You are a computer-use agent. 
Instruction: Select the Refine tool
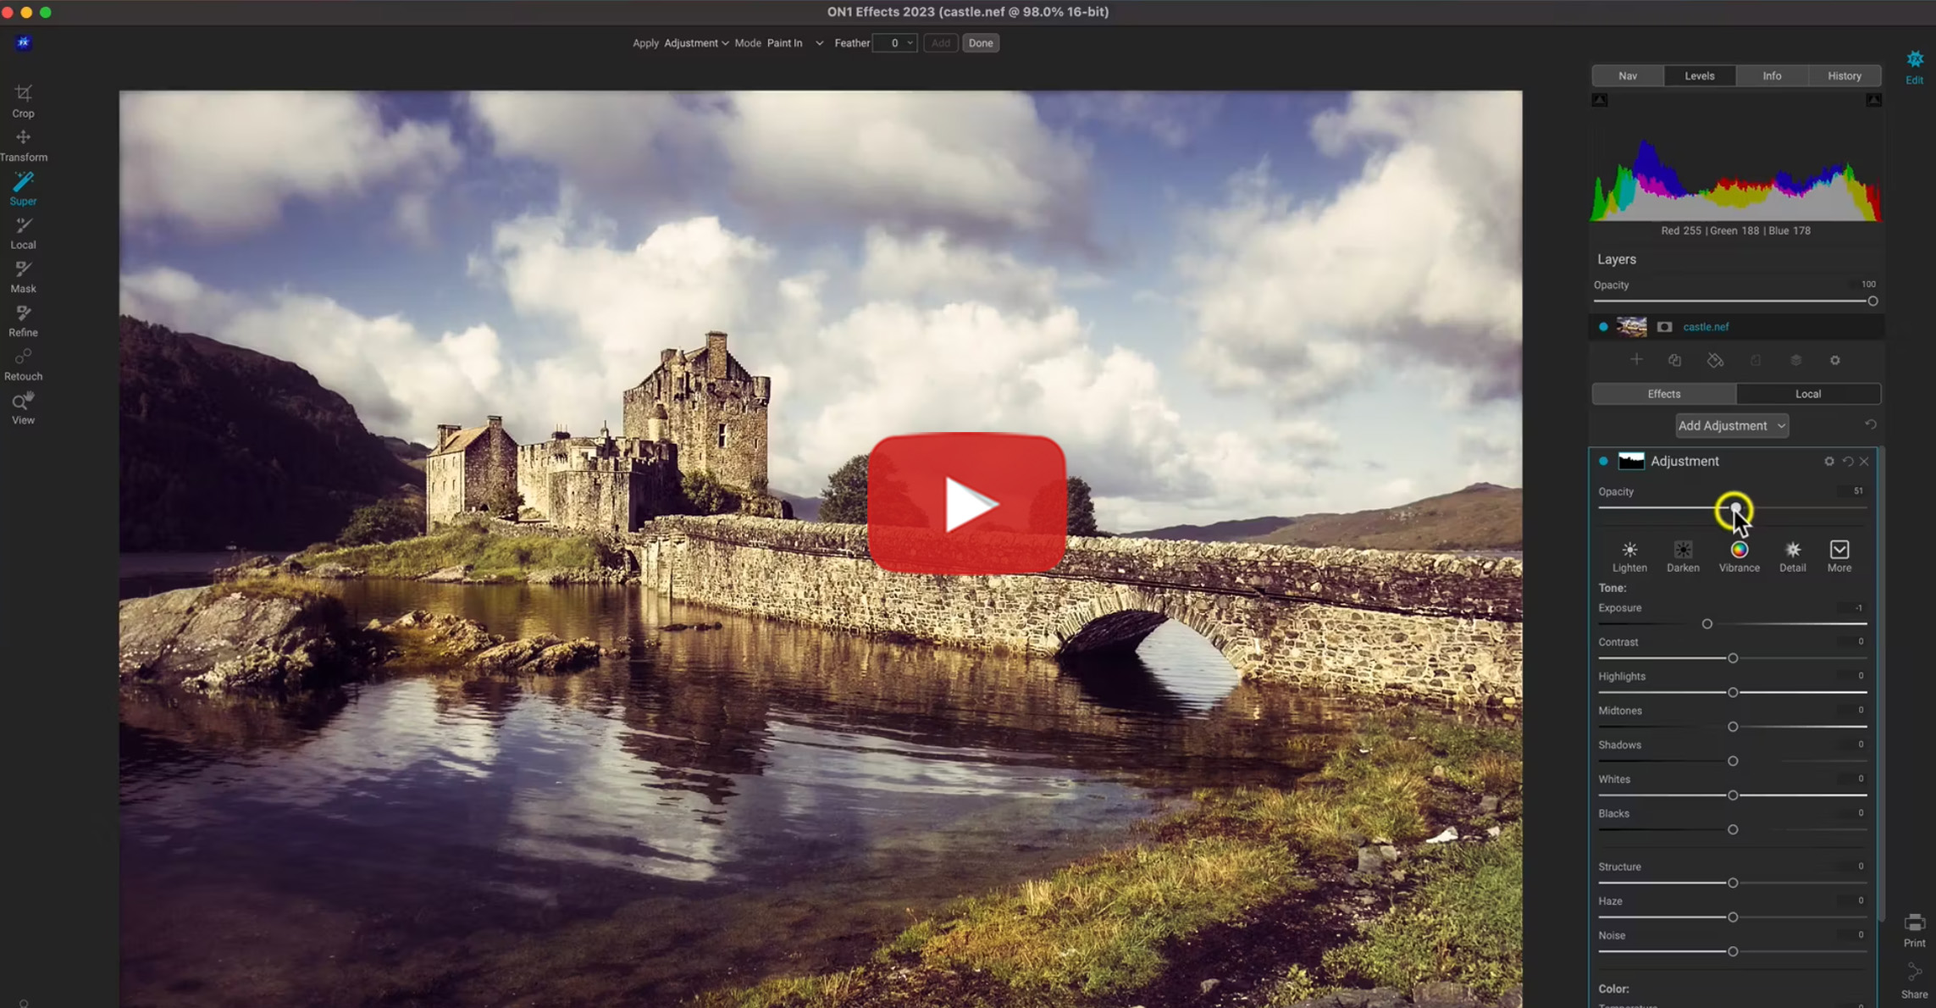(x=23, y=321)
